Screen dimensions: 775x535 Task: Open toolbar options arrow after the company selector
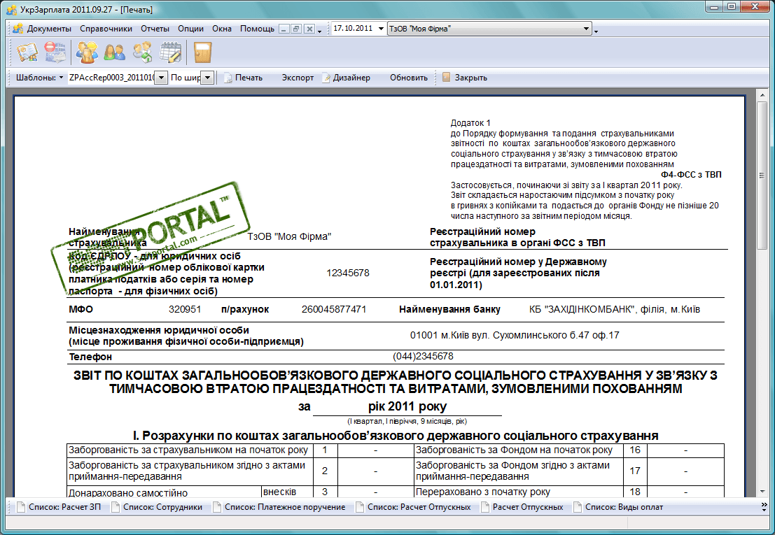pos(596,31)
